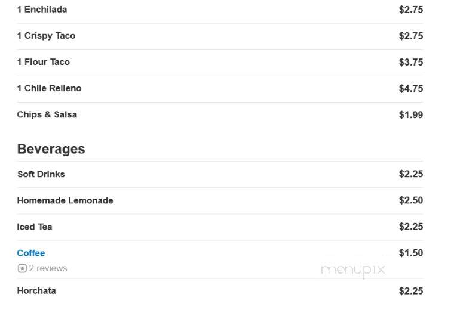Click the Beverages section heading
Image resolution: width=460 pixels, height=319 pixels.
point(51,149)
